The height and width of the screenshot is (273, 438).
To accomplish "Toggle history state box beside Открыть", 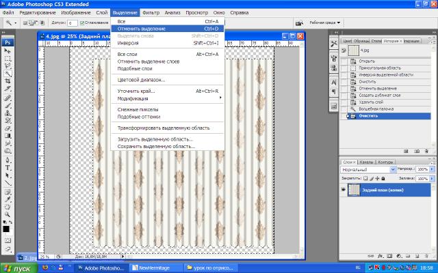I will click(x=344, y=61).
